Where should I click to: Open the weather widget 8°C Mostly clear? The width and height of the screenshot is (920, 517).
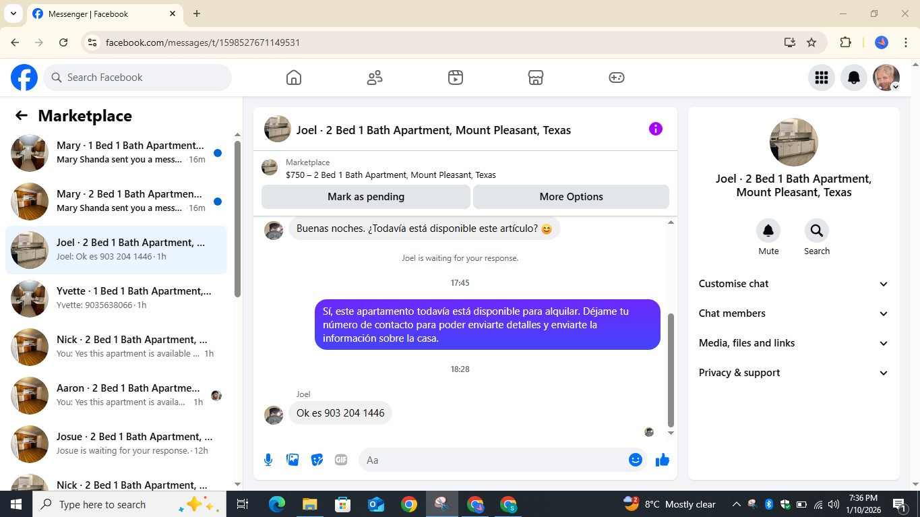point(669,504)
